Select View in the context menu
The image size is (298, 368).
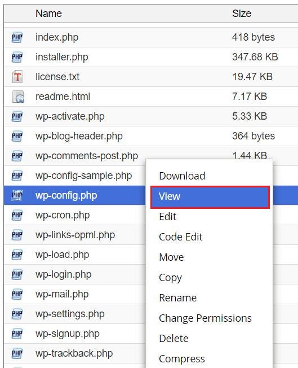210,197
